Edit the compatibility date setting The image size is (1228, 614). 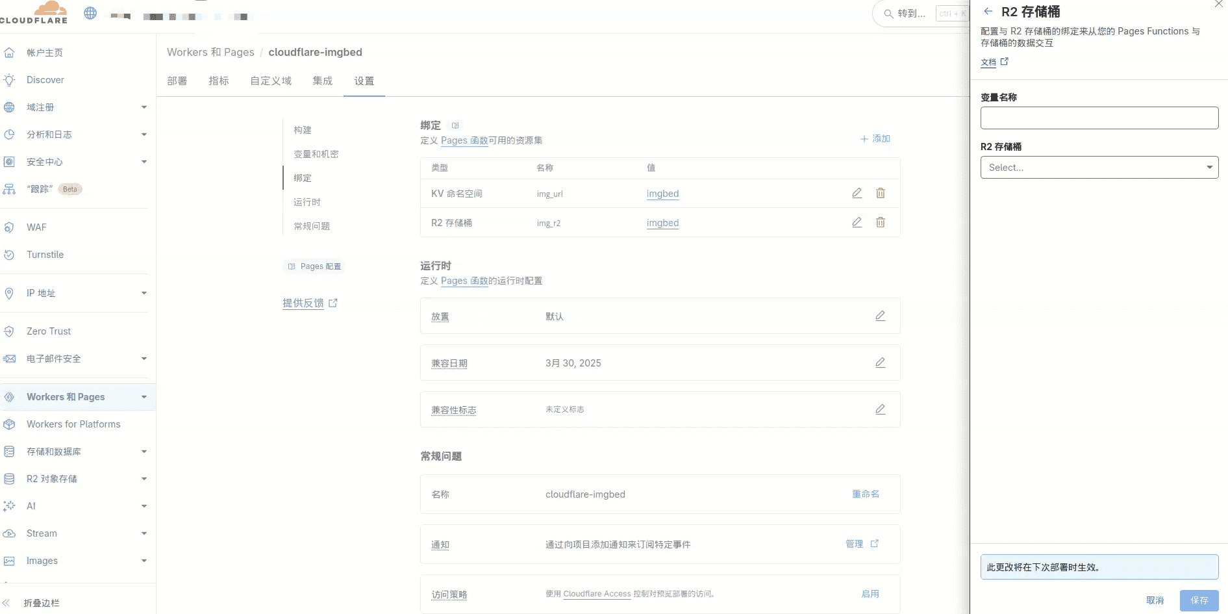click(881, 363)
